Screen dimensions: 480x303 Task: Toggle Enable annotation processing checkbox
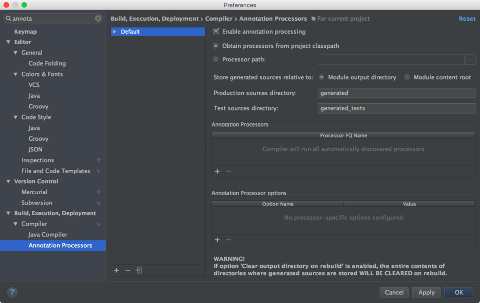click(x=217, y=31)
